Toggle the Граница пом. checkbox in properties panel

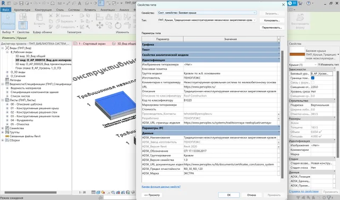point(313,78)
